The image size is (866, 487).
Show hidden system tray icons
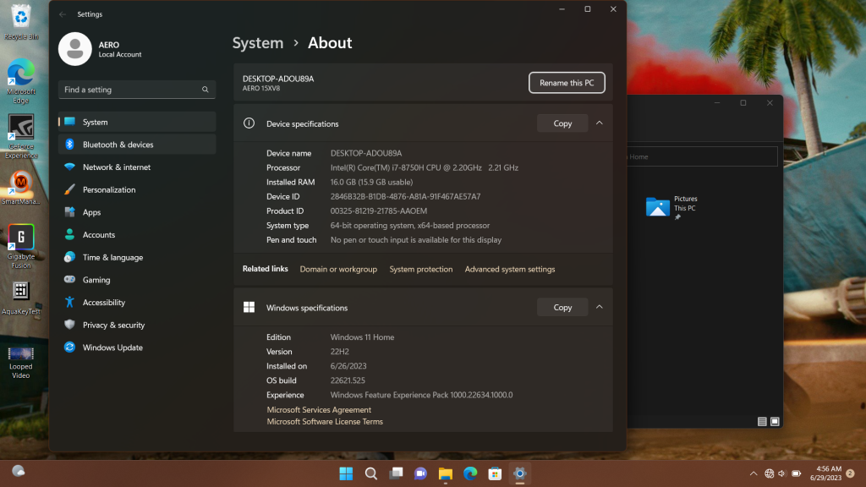[x=754, y=473]
